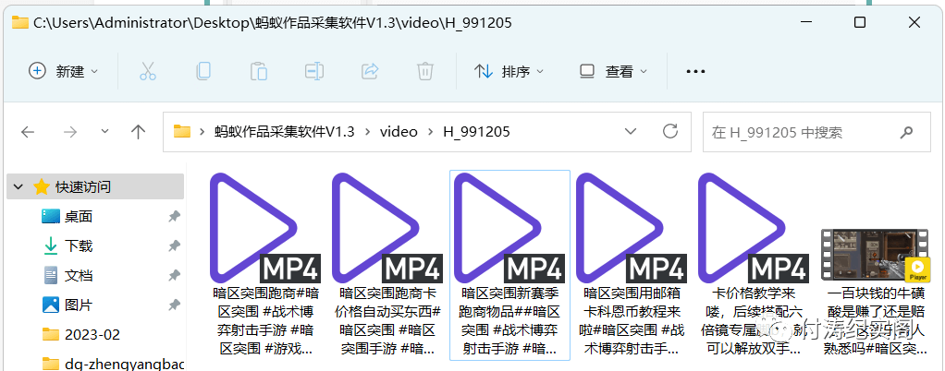Click the chevron after video in breadcrumb
Image resolution: width=945 pixels, height=371 pixels.
click(x=430, y=131)
